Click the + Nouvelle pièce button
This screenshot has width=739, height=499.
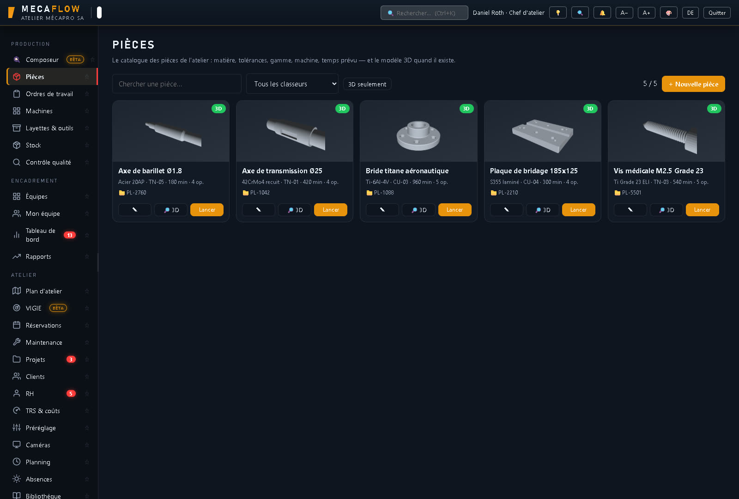click(693, 84)
